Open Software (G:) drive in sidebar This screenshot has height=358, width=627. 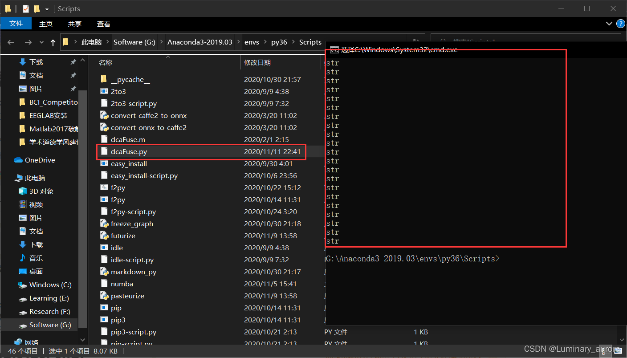coord(50,325)
